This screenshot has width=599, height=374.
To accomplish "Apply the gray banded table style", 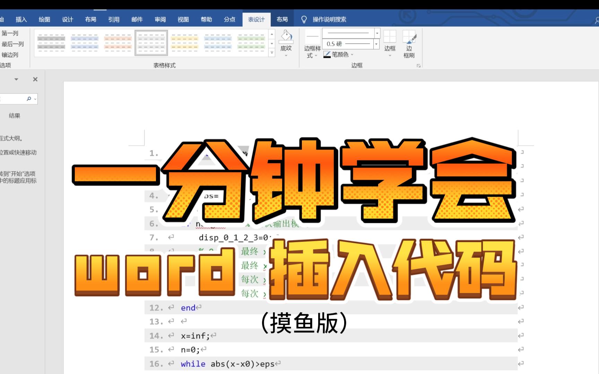I will (51, 43).
